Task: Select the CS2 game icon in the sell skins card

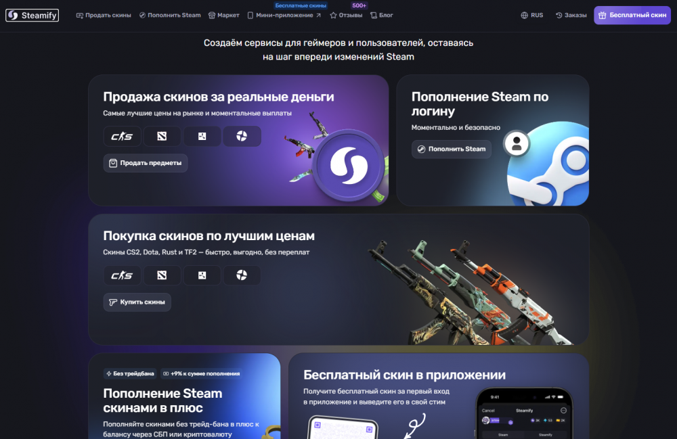Action: pyautogui.click(x=122, y=136)
